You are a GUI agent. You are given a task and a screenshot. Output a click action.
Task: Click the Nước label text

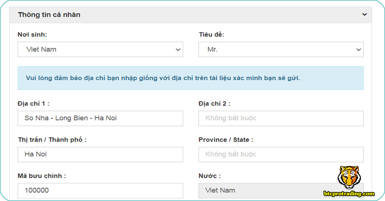click(x=209, y=176)
